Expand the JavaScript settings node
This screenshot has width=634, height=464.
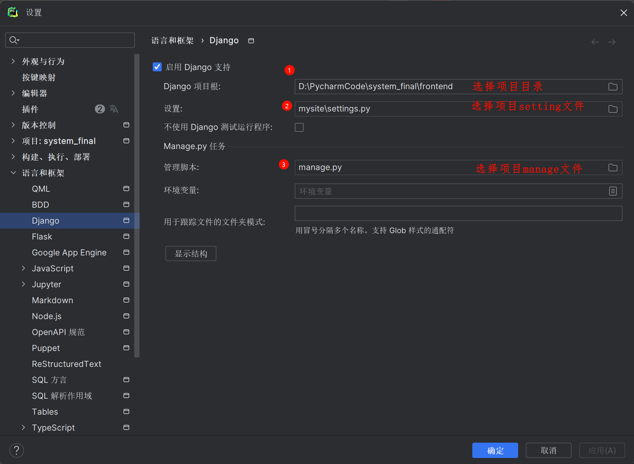pos(23,268)
